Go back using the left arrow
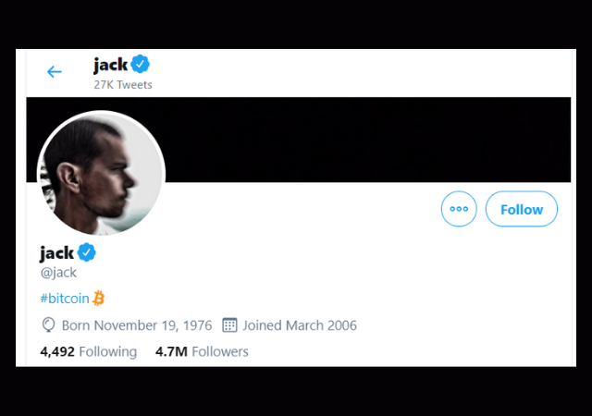Viewport: 592px width, 416px height. tap(55, 72)
